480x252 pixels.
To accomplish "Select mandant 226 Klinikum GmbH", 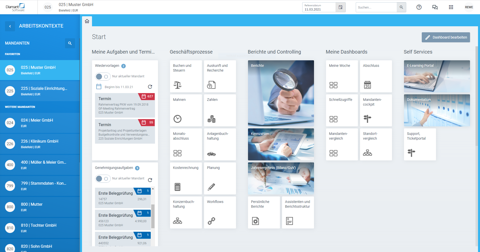I will coord(40,144).
